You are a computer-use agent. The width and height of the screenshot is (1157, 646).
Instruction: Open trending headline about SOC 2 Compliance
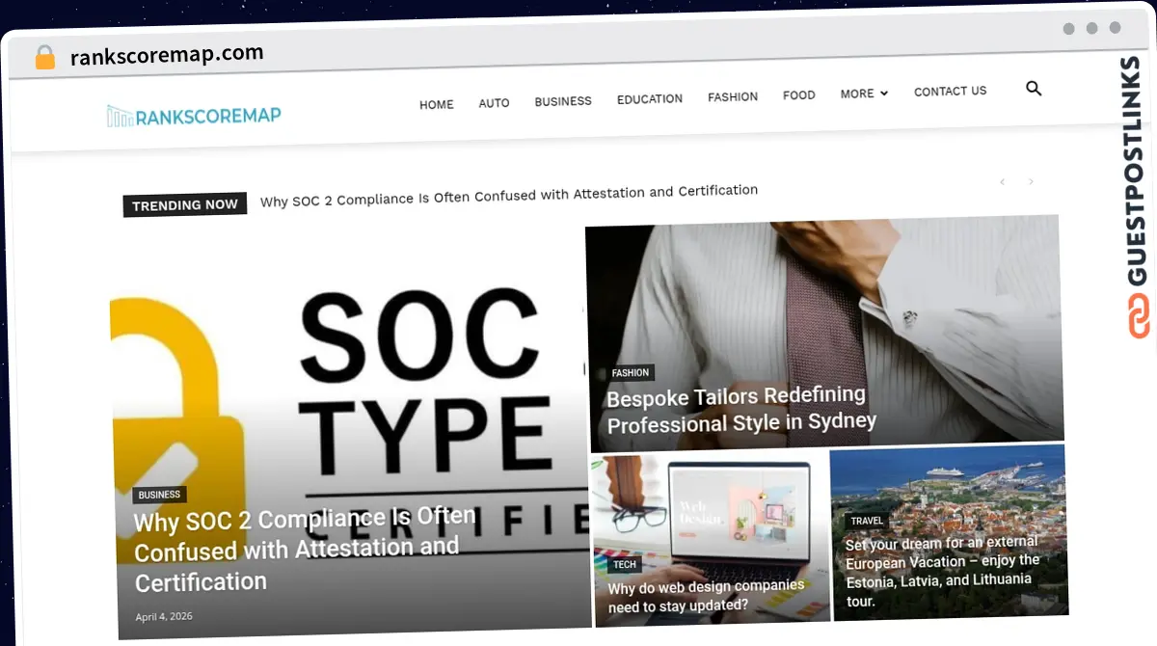click(509, 196)
